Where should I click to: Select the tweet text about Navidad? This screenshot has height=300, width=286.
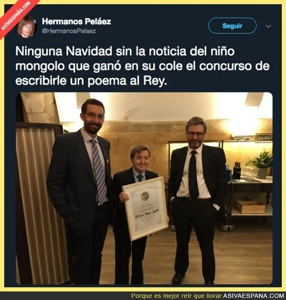[143, 66]
